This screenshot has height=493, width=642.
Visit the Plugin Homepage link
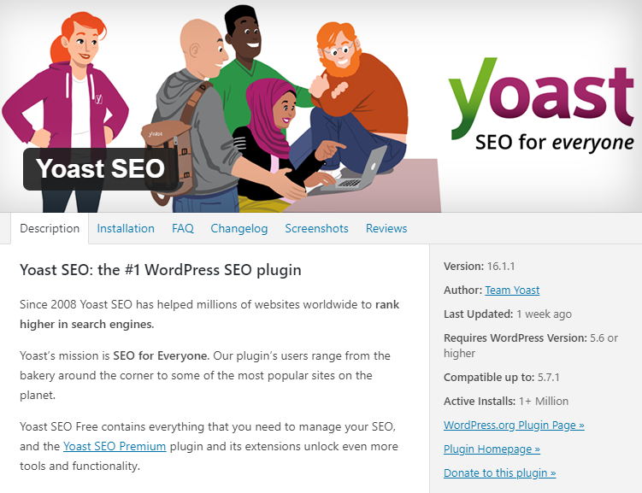pos(492,449)
